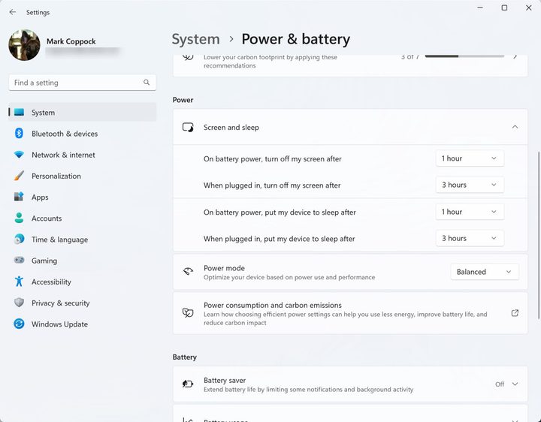The height and width of the screenshot is (422, 541).
Task: Click the Power mode gauge icon
Action: click(x=188, y=272)
